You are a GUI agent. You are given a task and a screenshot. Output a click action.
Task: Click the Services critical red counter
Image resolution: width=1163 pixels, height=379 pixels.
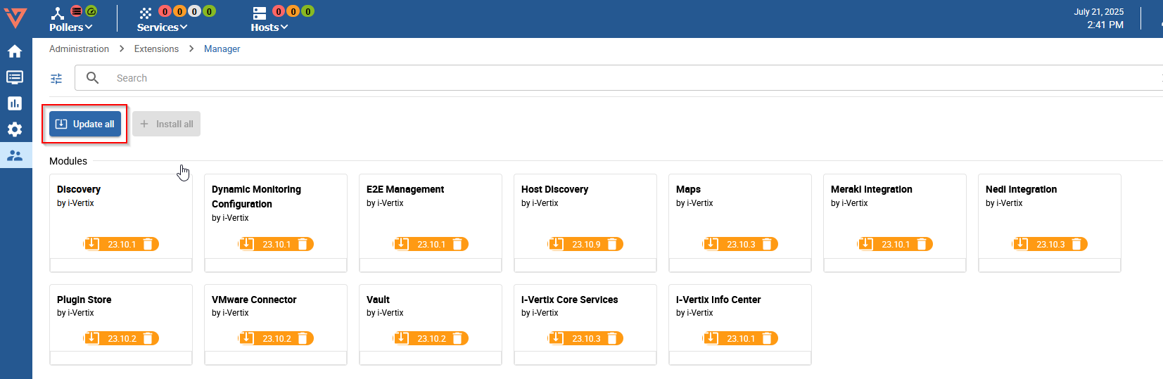click(x=165, y=11)
